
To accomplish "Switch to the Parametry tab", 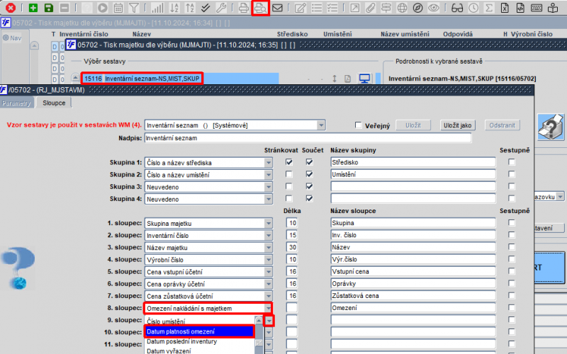I will click(16, 103).
